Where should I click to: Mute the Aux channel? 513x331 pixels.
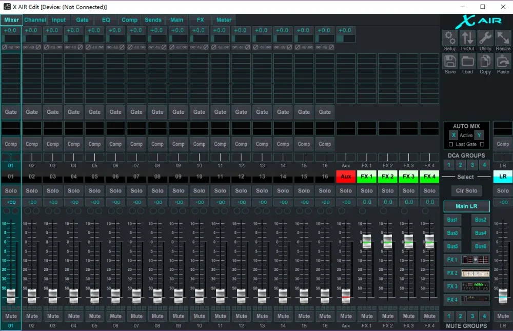346,316
